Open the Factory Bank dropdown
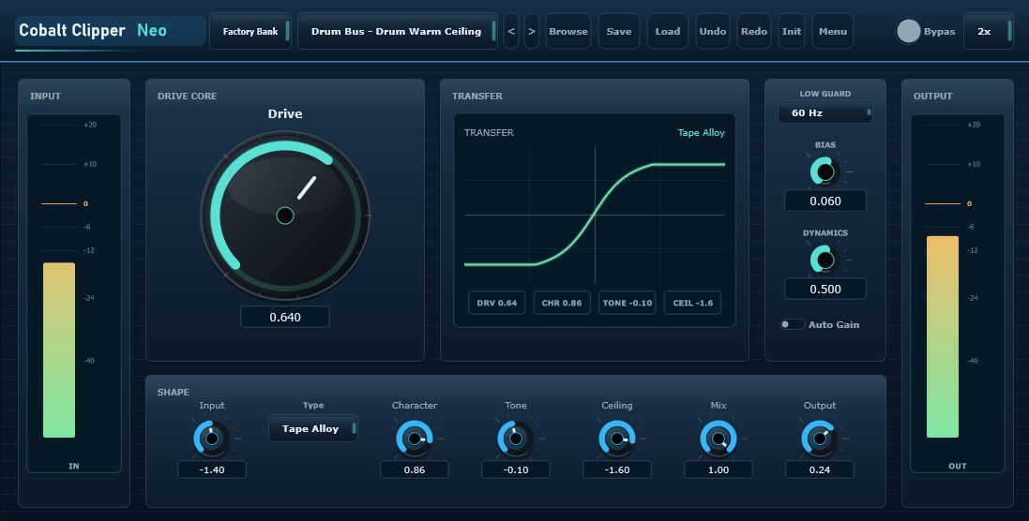This screenshot has width=1029, height=521. click(250, 31)
